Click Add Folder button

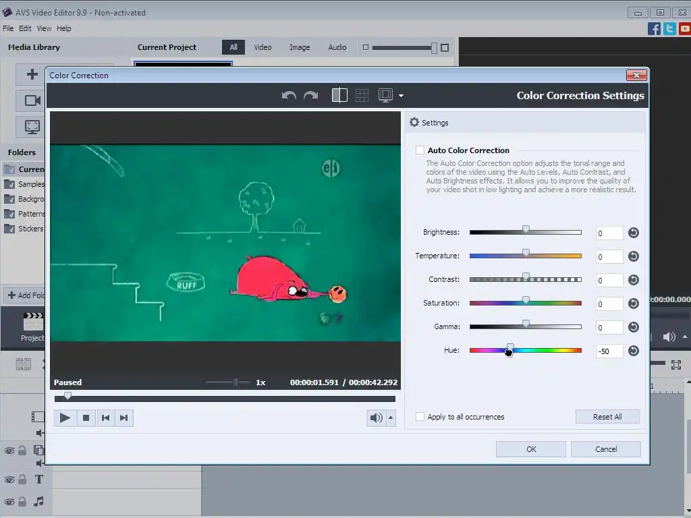click(26, 295)
